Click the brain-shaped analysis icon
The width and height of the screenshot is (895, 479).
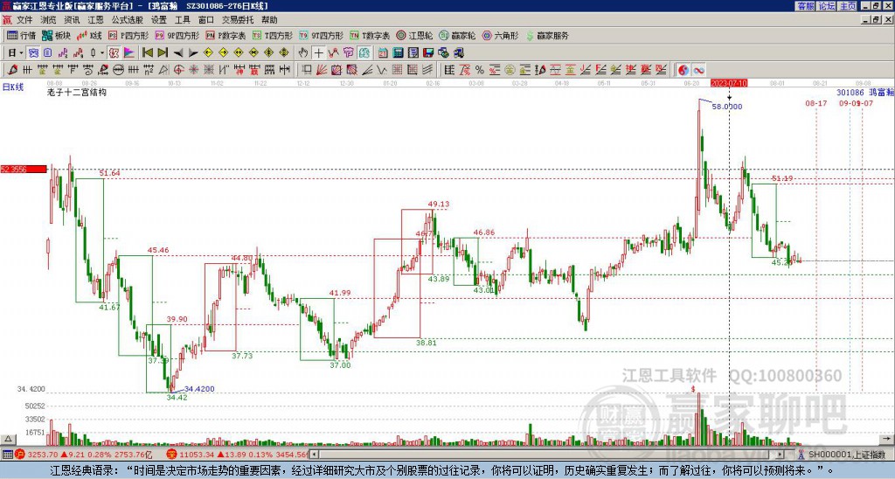364,53
